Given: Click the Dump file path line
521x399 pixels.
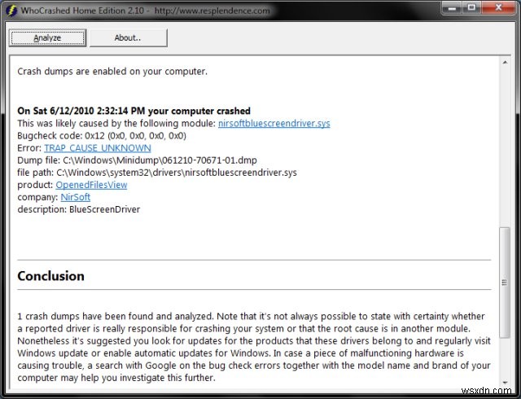Looking at the screenshot, I should point(137,160).
